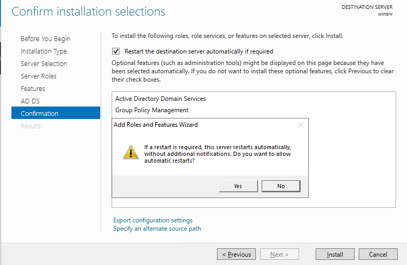This screenshot has height=265, width=407.
Task: Close the Add Roles and Features dialog
Action: coord(300,125)
